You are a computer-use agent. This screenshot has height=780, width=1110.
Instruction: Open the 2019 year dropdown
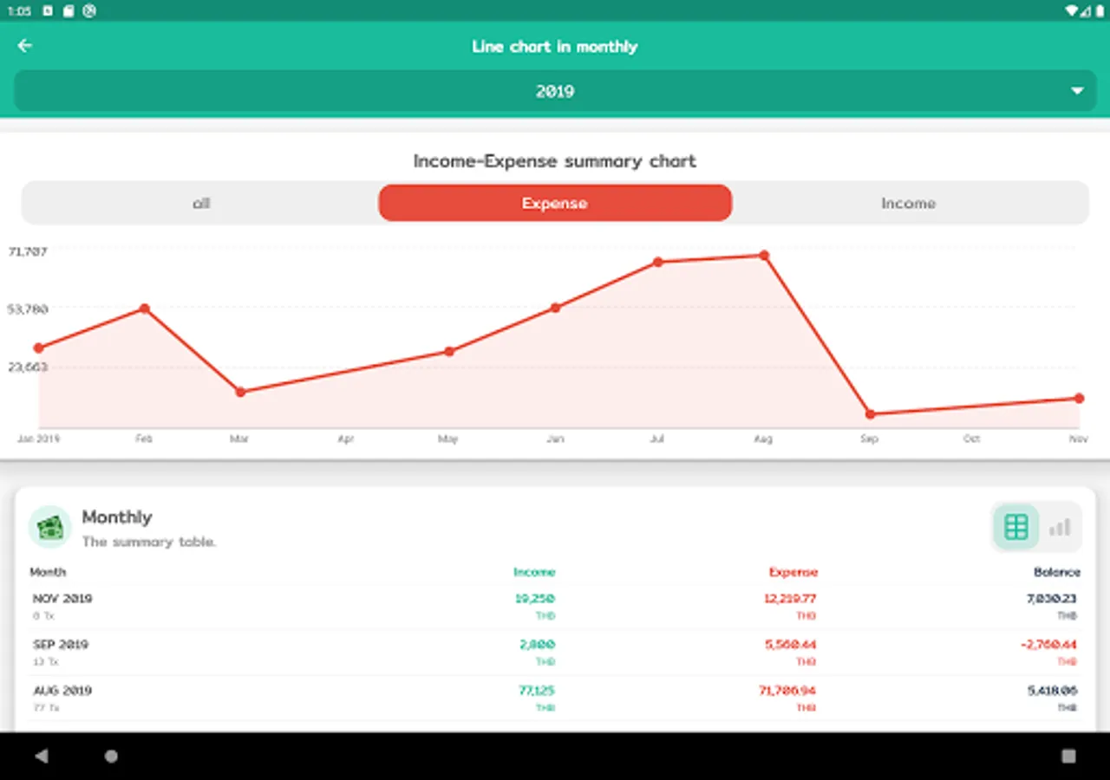555,91
